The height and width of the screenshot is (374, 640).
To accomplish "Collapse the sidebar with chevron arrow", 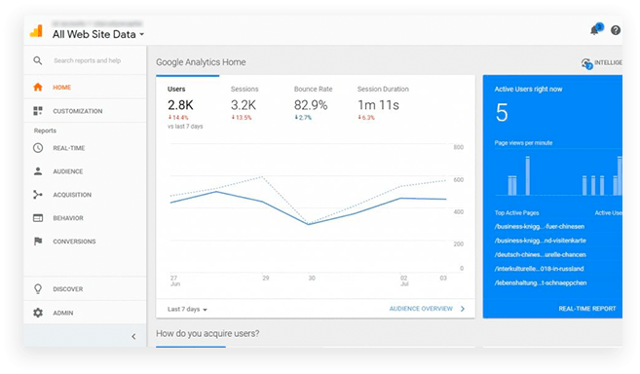I will [133, 336].
